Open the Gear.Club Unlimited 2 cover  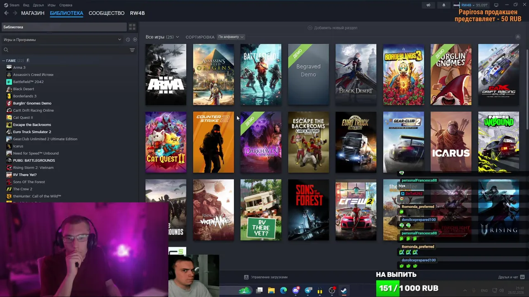(403, 142)
